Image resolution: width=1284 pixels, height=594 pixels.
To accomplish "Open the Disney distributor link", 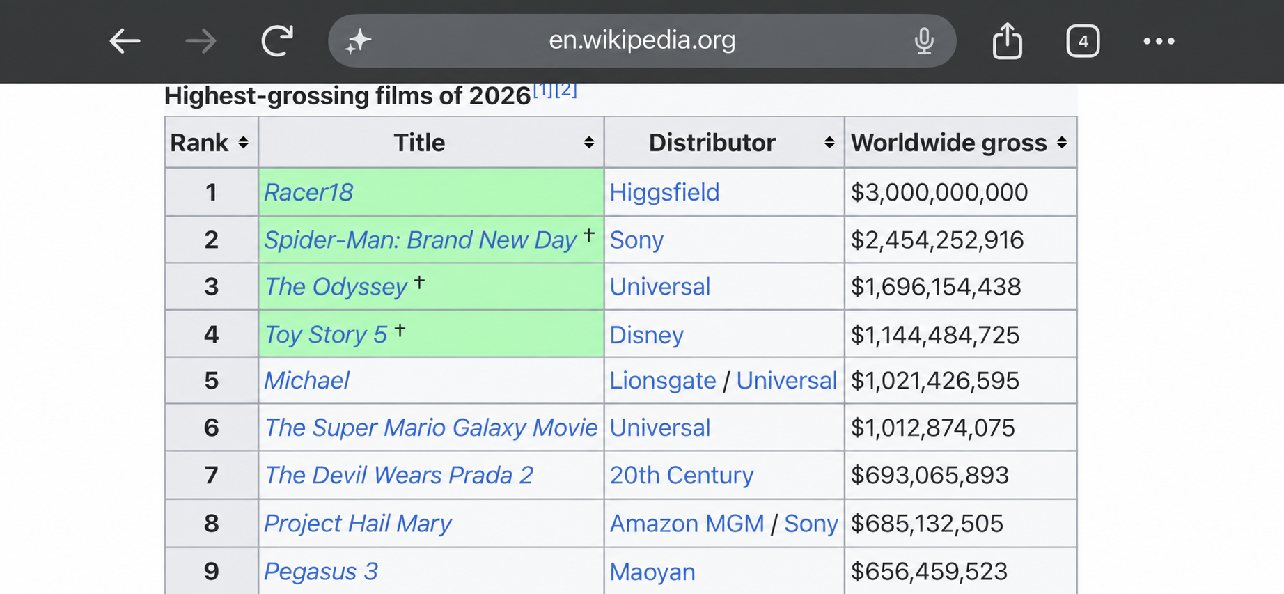I will (x=646, y=335).
